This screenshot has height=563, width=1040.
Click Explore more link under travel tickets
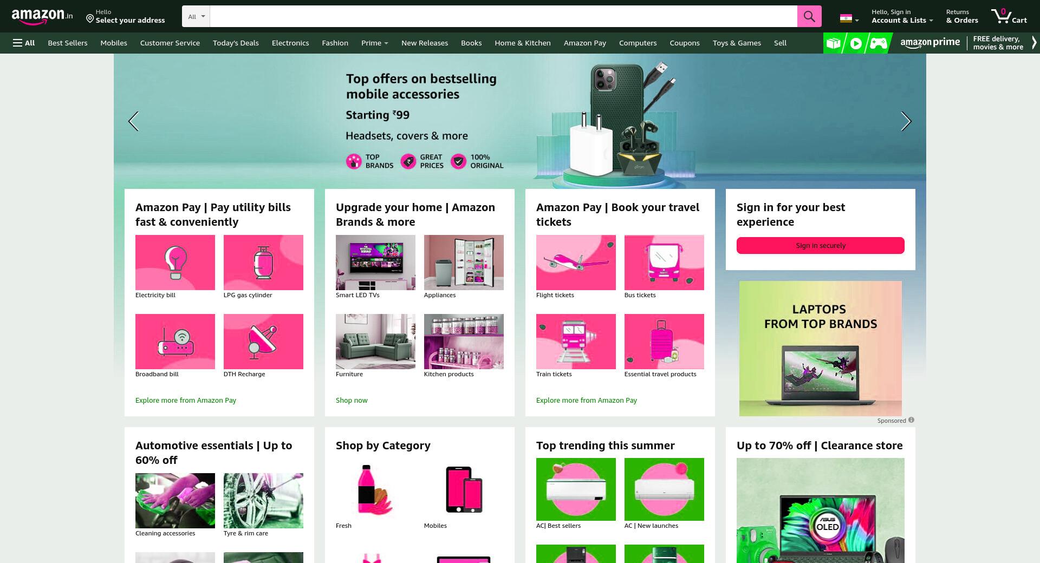point(587,400)
